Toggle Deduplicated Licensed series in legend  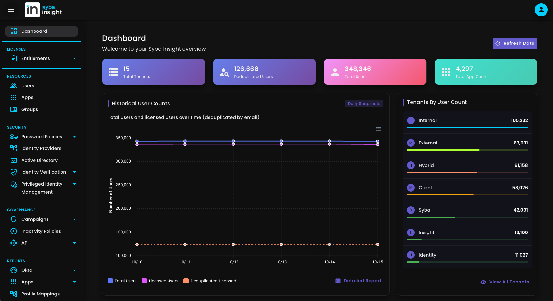coord(210,281)
